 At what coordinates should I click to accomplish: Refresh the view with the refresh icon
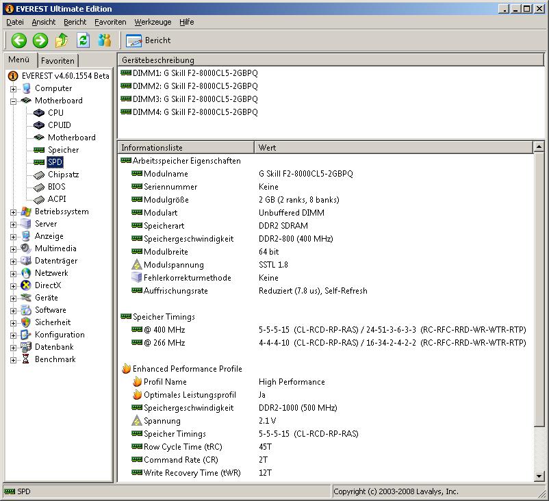[x=83, y=40]
